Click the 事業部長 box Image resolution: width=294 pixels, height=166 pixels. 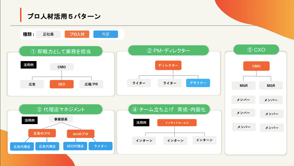click(x=61, y=119)
